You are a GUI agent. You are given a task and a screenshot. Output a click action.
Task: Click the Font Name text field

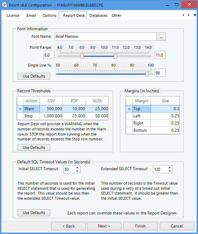point(106,37)
